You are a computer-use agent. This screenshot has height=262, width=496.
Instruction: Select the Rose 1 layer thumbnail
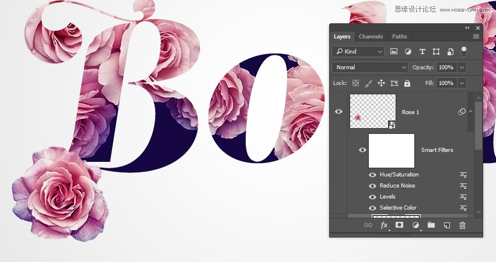click(x=373, y=111)
